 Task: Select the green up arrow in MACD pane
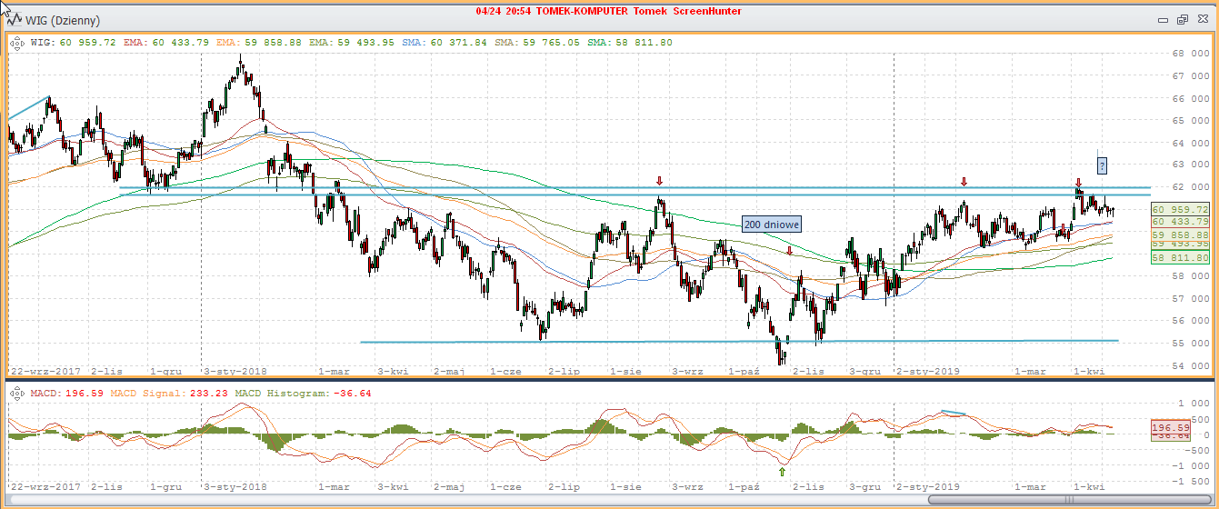click(x=783, y=471)
